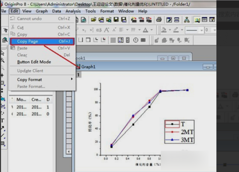Open the Help menu
Screen dimensions: 239x172
[x=143, y=11]
